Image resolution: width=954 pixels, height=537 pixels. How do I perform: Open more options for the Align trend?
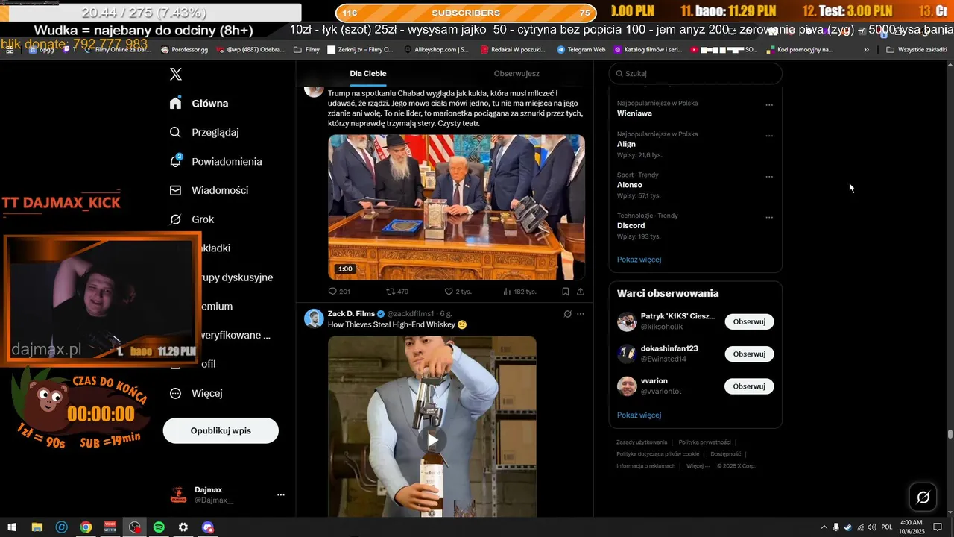(x=769, y=136)
